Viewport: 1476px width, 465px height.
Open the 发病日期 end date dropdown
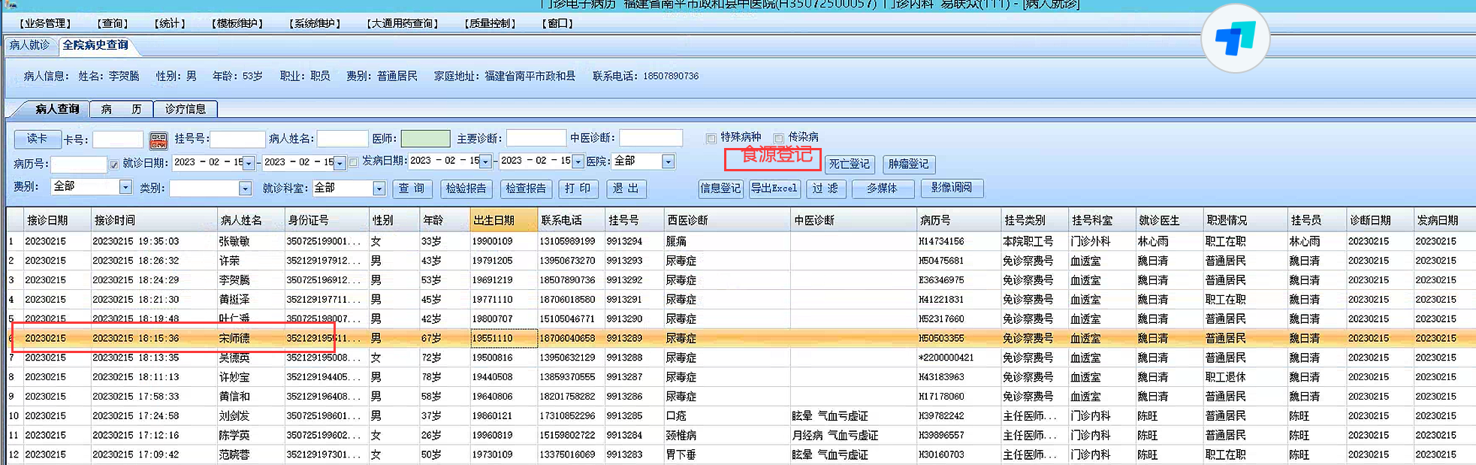tap(578, 162)
